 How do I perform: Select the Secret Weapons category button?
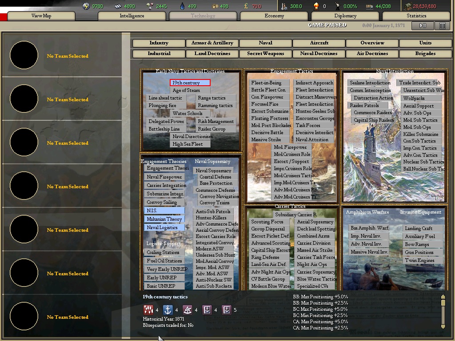click(x=265, y=54)
